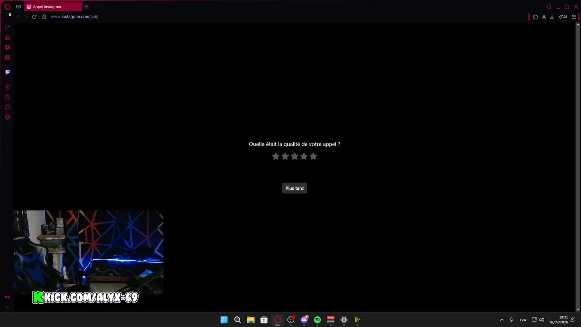The height and width of the screenshot is (327, 581).
Task: Rate the call five stars
Action: click(313, 156)
